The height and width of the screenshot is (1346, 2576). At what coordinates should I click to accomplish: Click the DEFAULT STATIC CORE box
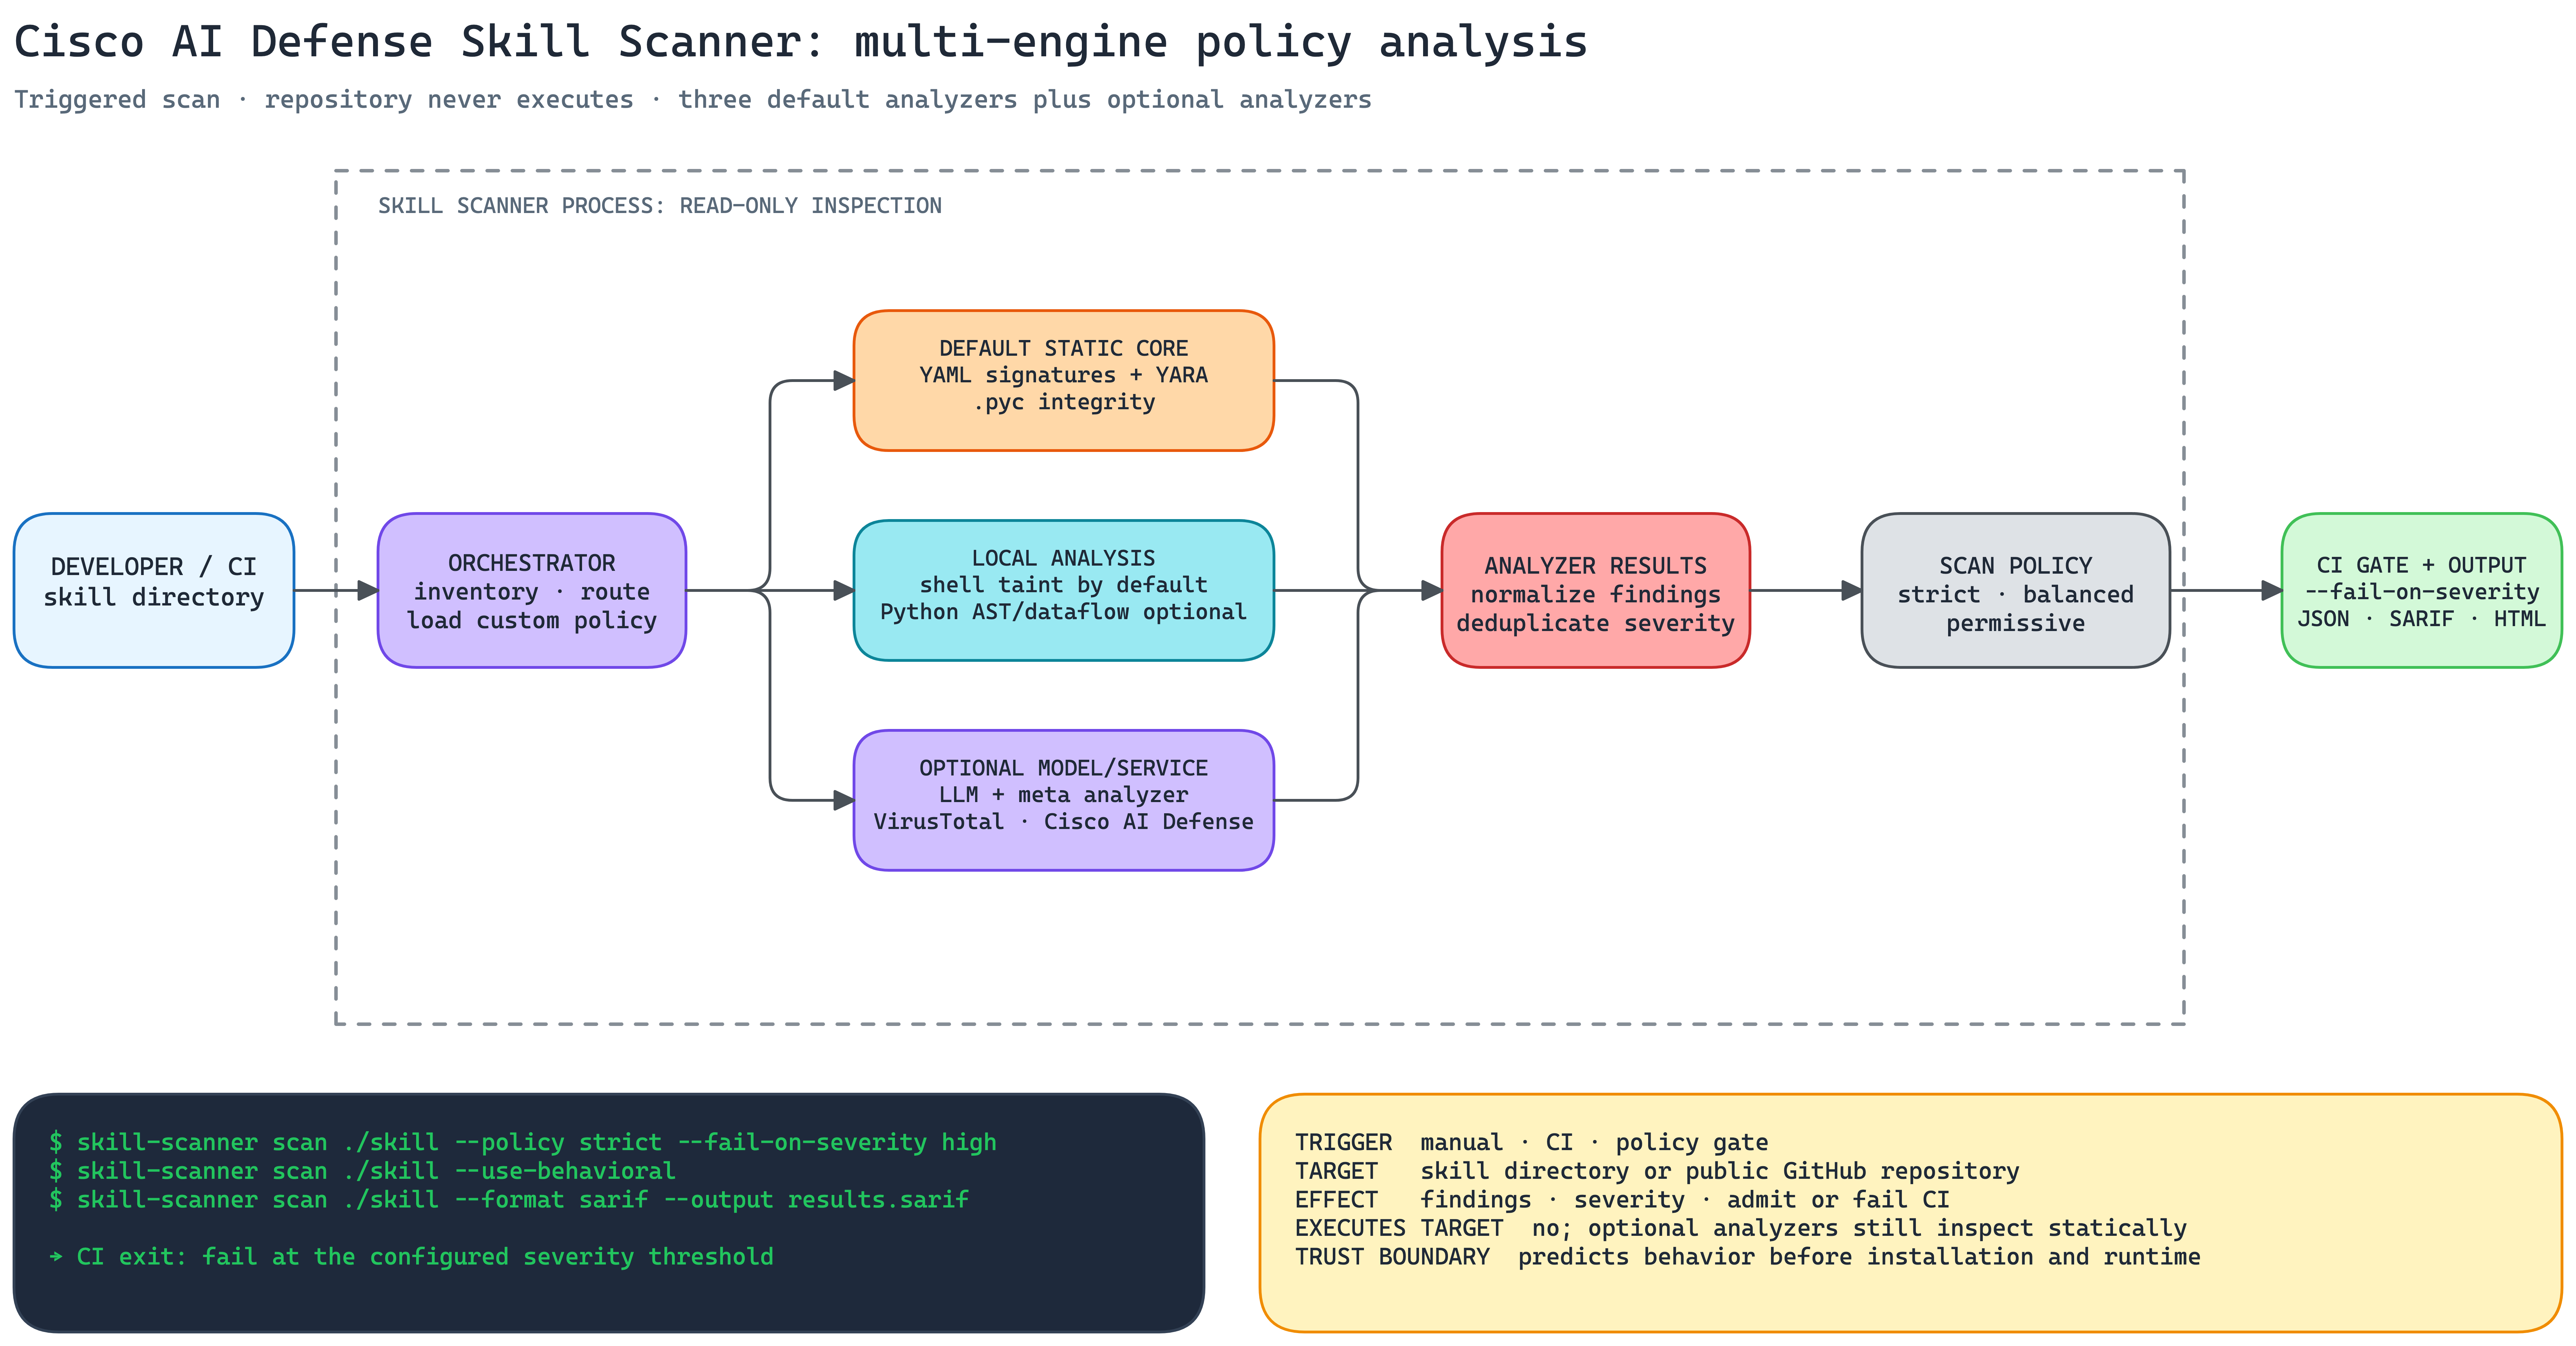point(1063,381)
